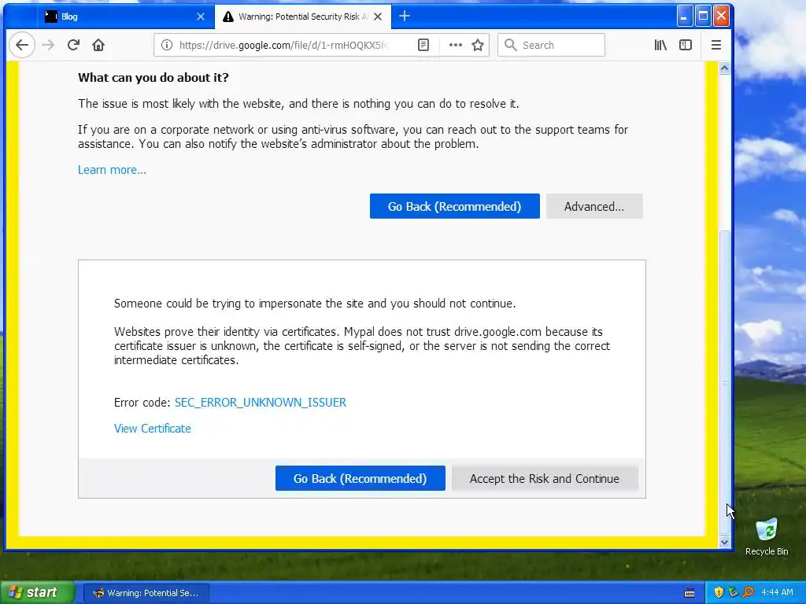Toggle Reader View icon
Screen dimensions: 806x604
(x=423, y=45)
